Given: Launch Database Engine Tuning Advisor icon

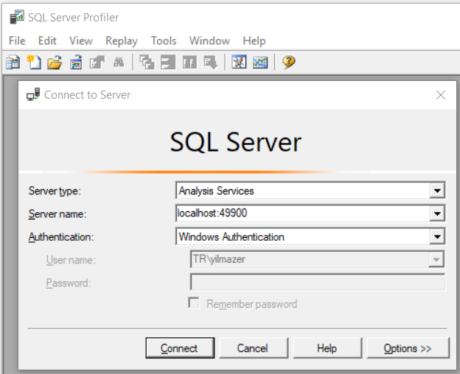Looking at the screenshot, I should coord(239,62).
